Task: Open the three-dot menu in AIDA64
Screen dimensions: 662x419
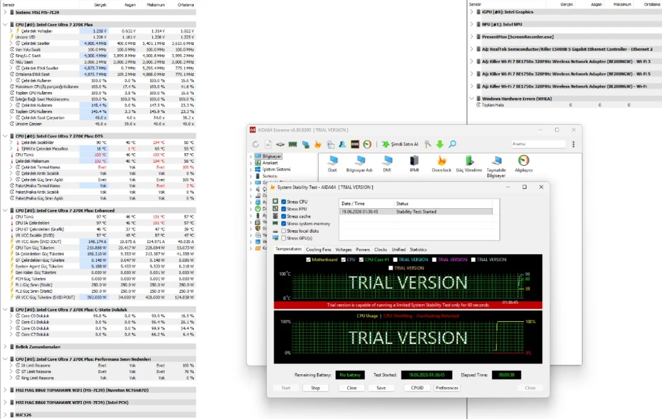Action: 574,144
